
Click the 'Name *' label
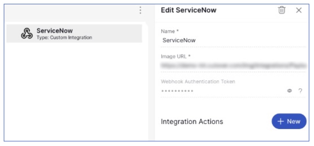pyautogui.click(x=170, y=31)
